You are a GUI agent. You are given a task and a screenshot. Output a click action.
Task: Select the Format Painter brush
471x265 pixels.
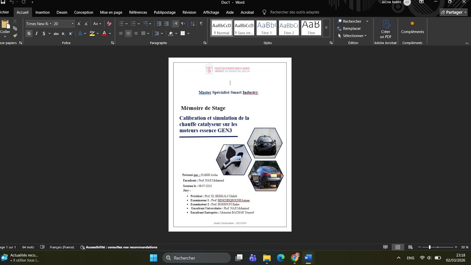click(x=15, y=36)
